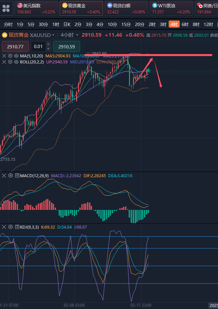
Task: Hide the BOLL bands using eye icon
Action: 16,62
